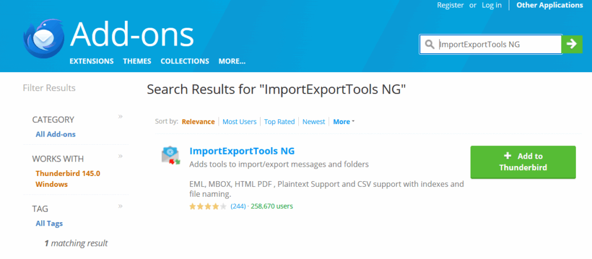
Task: Click the Add to Thunderbird button
Action: click(x=523, y=162)
